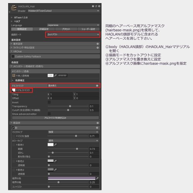
Task: Click eyedropper beside 境界の色 swatch
Action: 97,178
